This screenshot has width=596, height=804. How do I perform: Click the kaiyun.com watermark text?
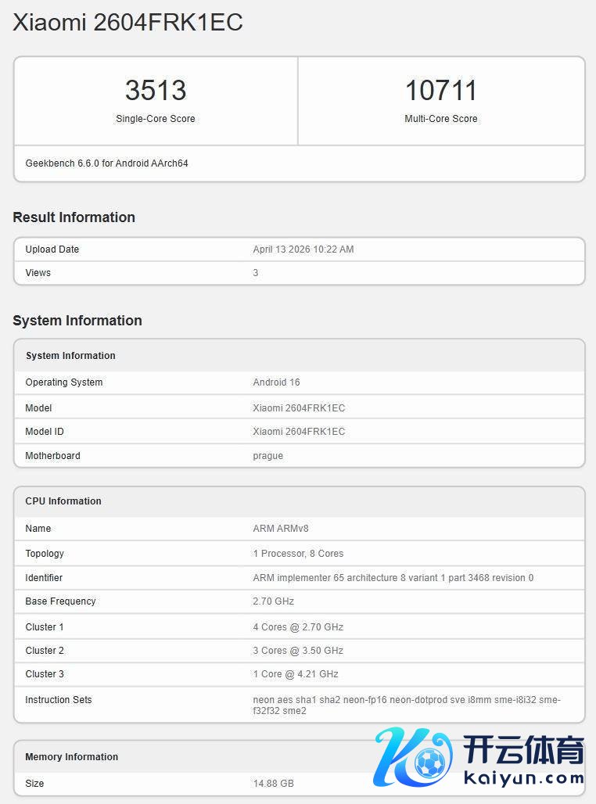[523, 777]
